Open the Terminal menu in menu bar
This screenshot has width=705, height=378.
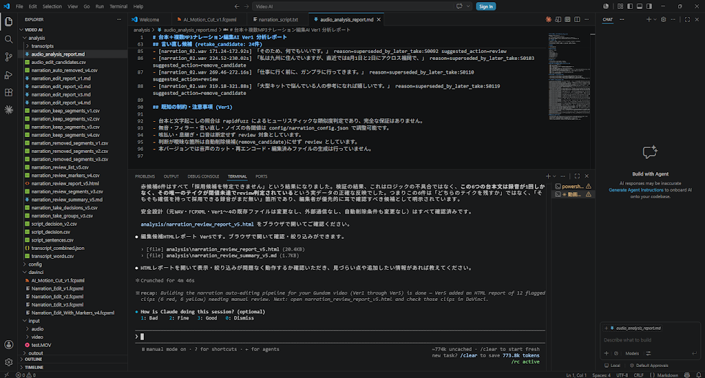click(x=118, y=6)
